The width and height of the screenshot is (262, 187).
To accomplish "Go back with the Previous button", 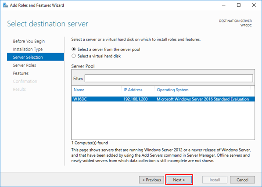I will coord(151,180).
